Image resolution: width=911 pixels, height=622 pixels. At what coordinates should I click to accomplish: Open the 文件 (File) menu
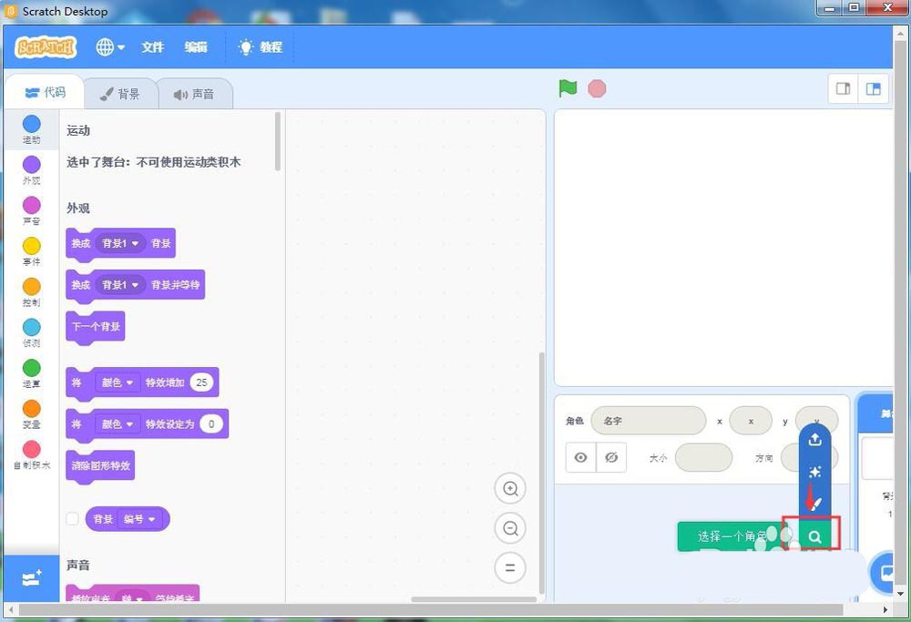coord(152,46)
